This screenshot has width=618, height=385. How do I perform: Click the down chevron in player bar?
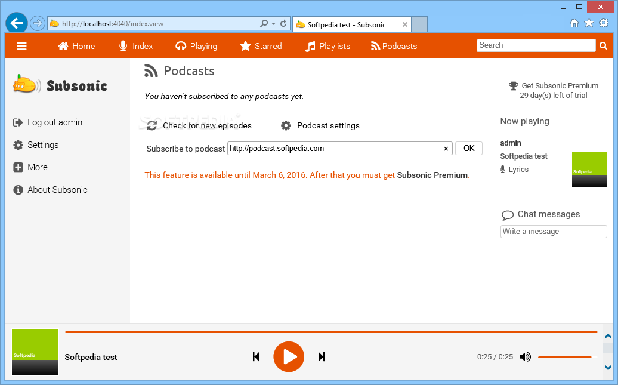608,367
